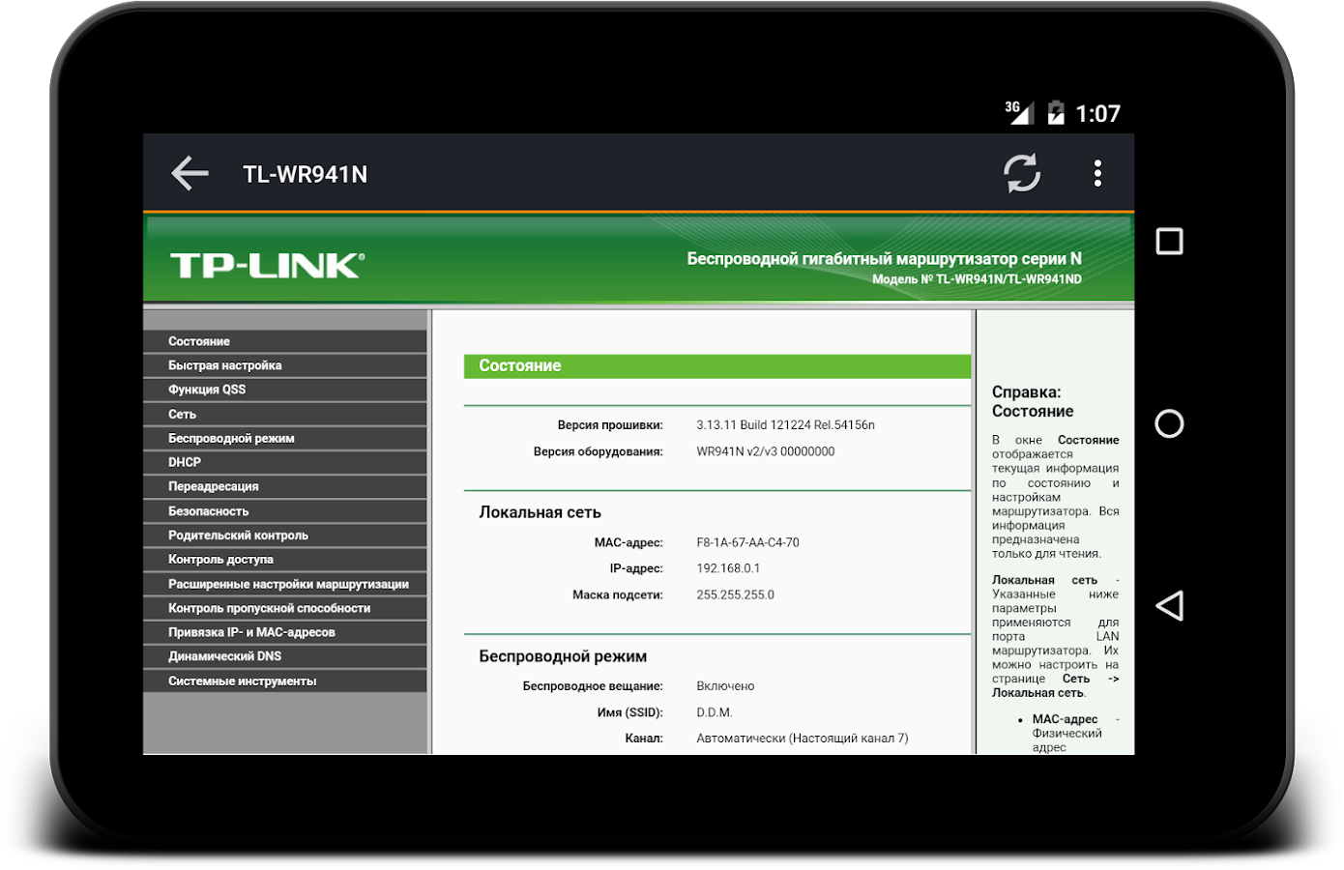This screenshot has width=1344, height=870.
Task: Open Функция QSS menu item
Action: [284, 390]
